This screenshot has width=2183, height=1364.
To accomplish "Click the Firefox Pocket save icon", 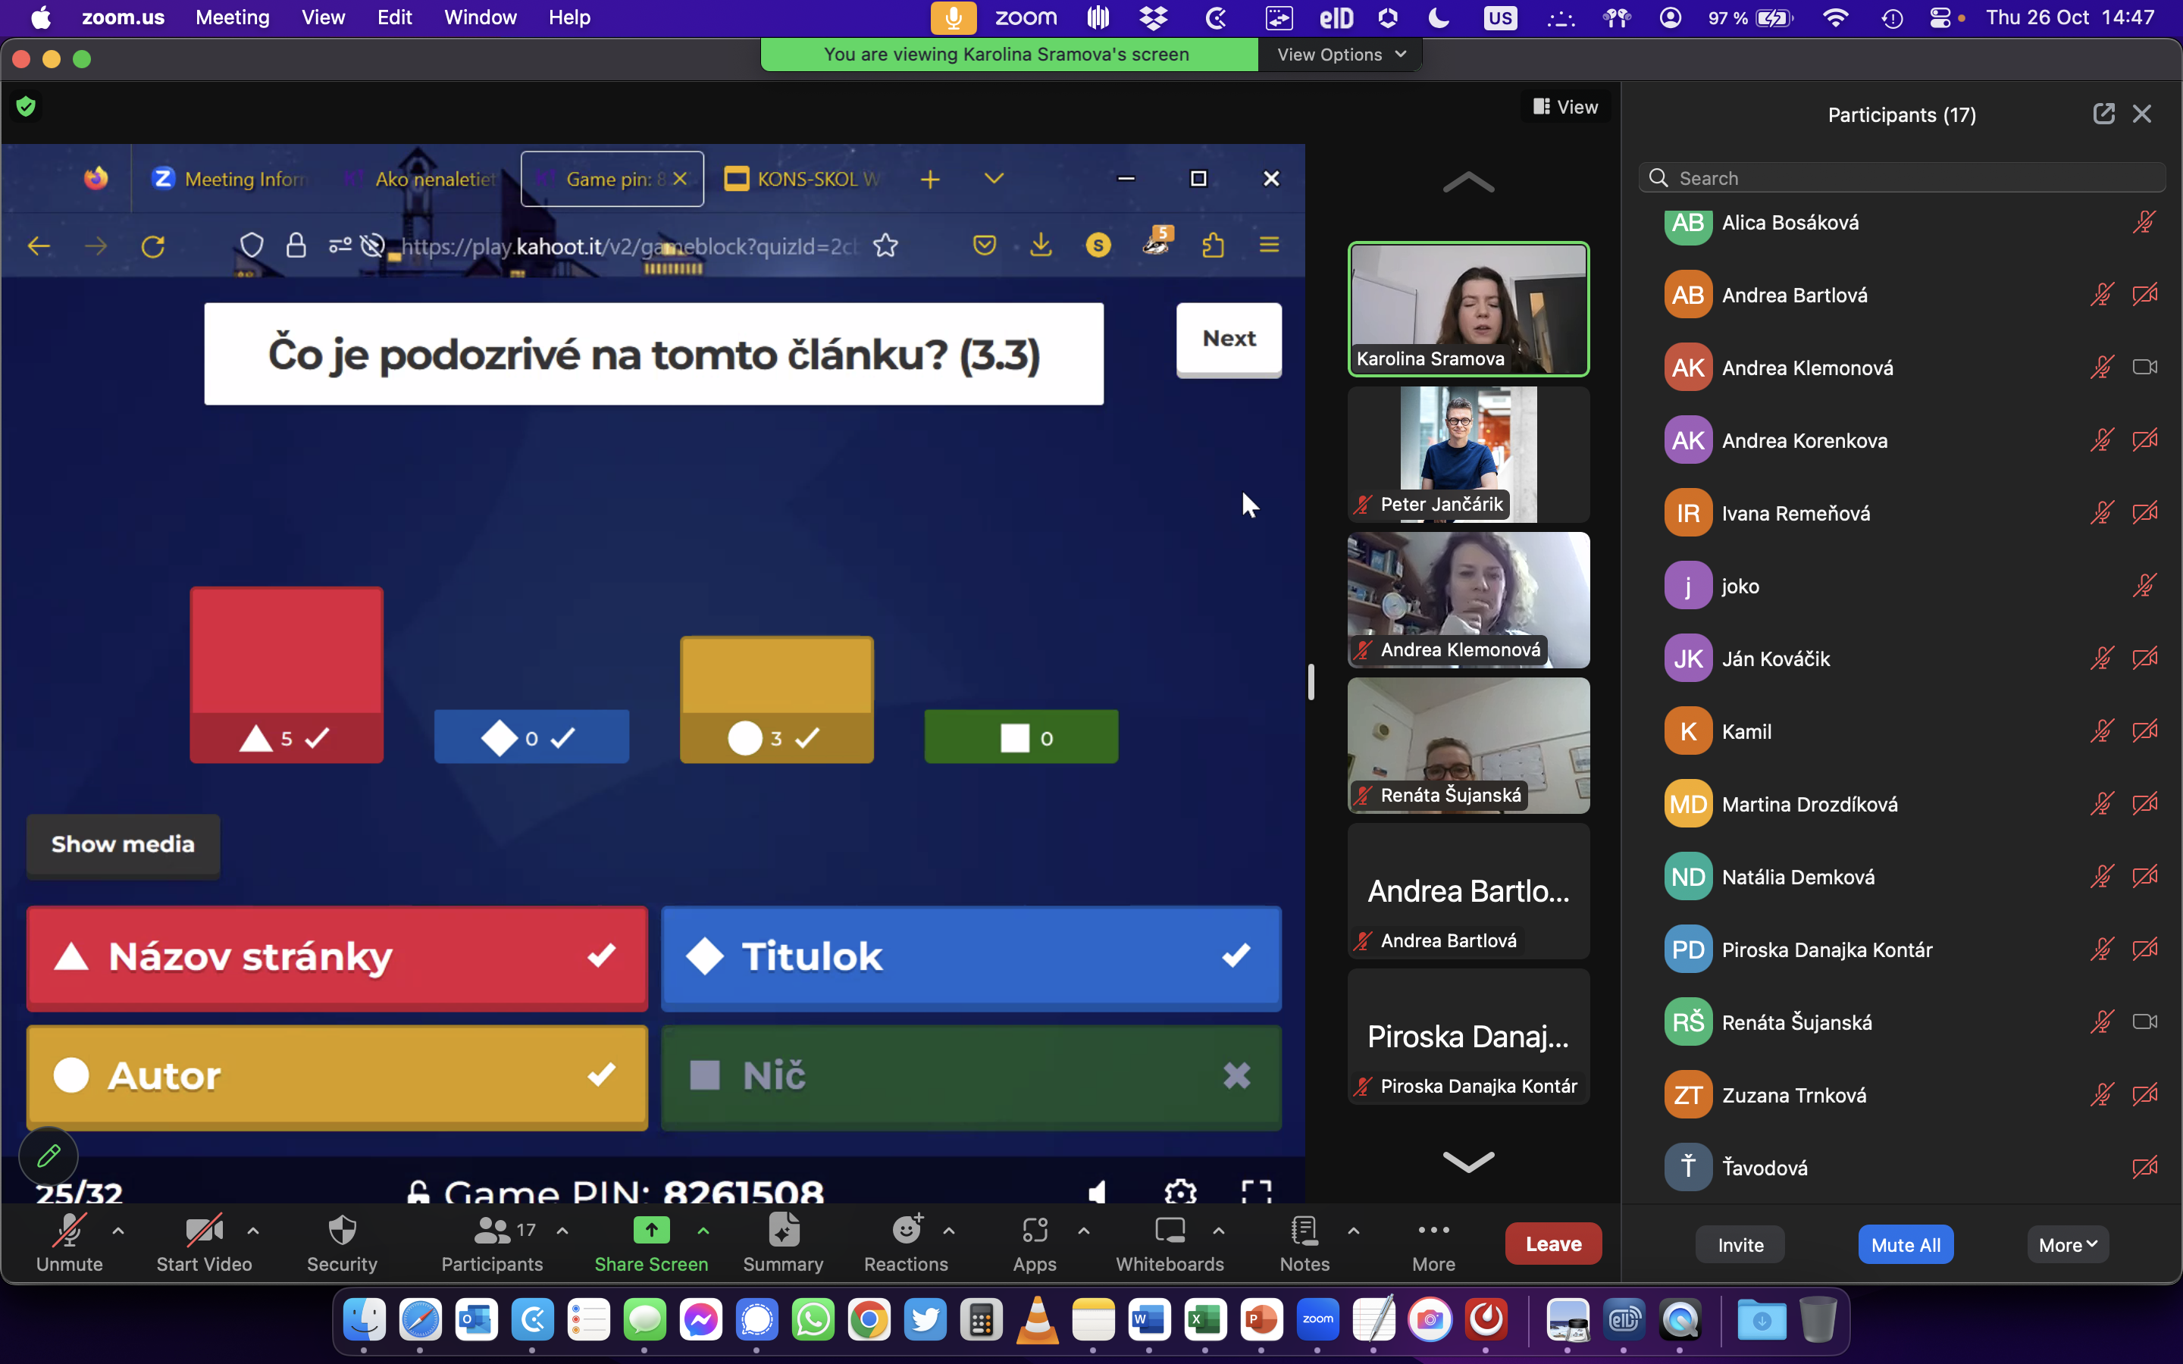I will pyautogui.click(x=984, y=245).
